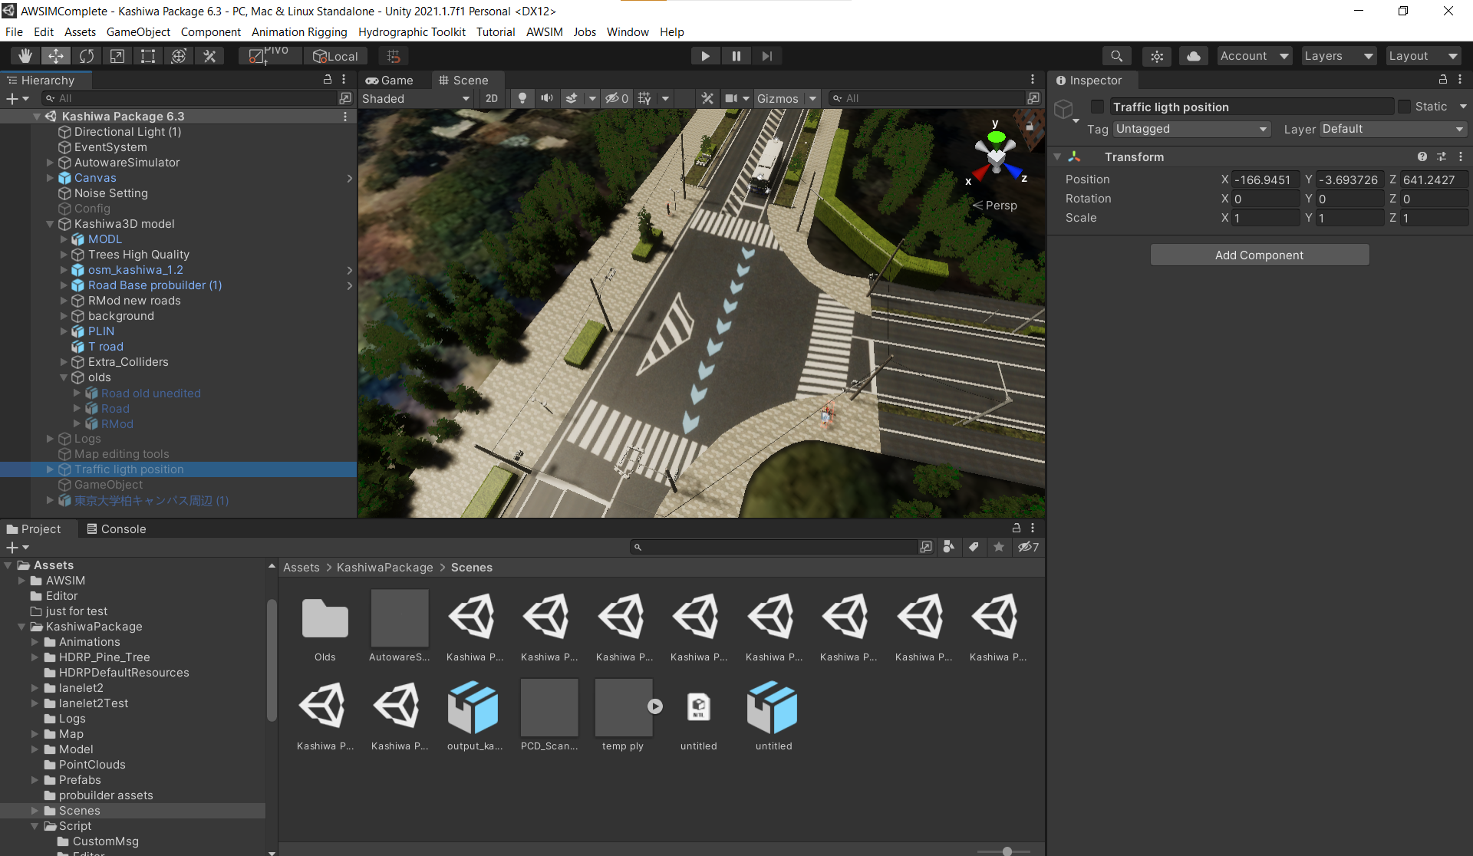The width and height of the screenshot is (1473, 856).
Task: Adjust project icon size slider
Action: (x=1007, y=851)
